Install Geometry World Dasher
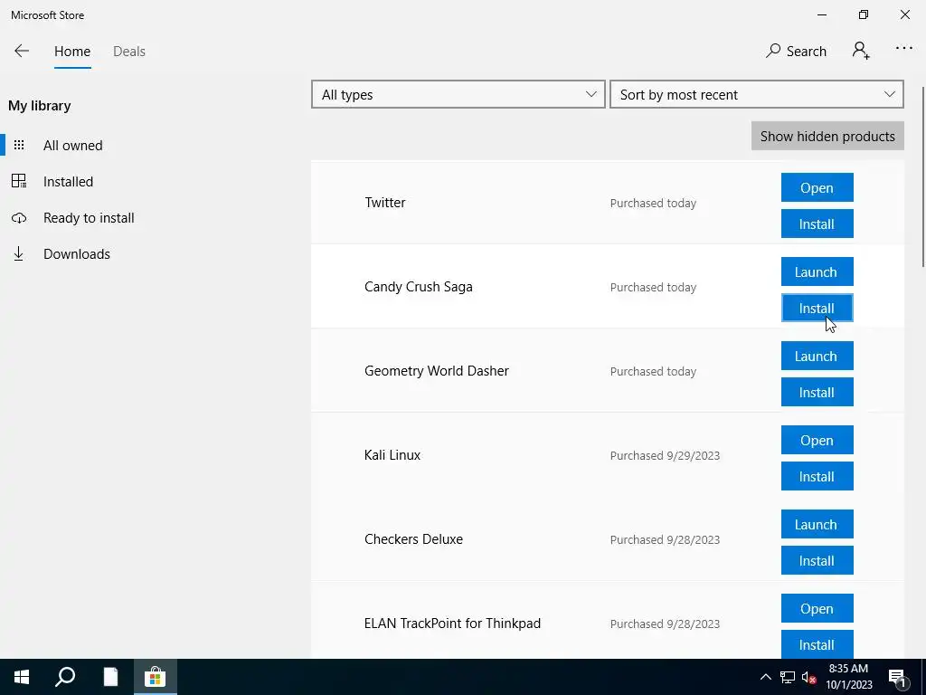Viewport: 926px width, 695px height. point(817,392)
